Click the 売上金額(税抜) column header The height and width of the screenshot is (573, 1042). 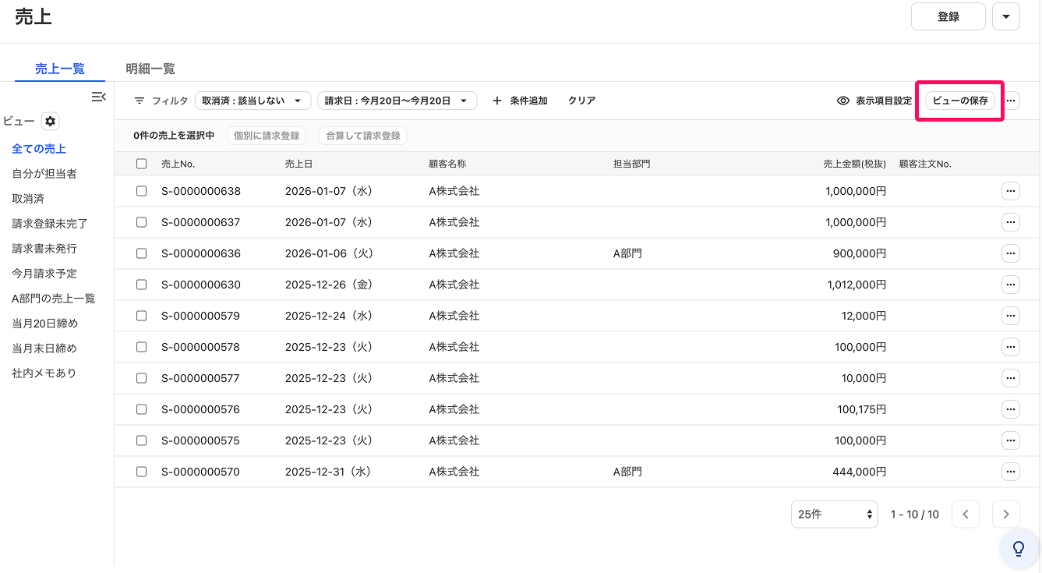[x=855, y=164]
